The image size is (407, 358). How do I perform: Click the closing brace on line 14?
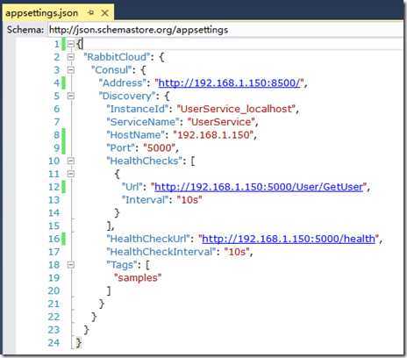(117, 213)
